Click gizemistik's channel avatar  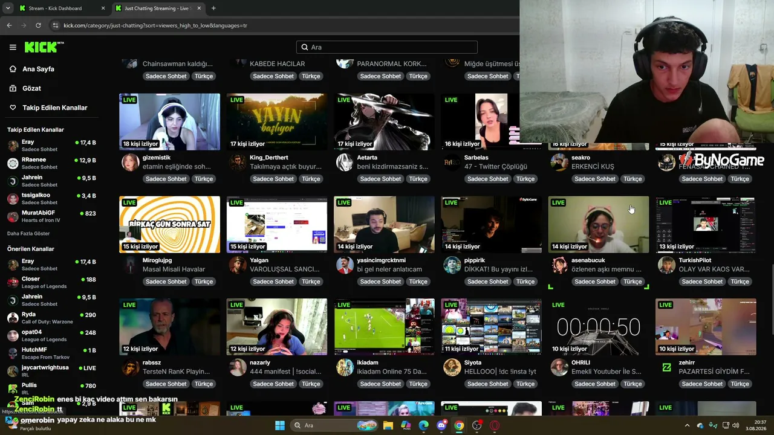[130, 162]
